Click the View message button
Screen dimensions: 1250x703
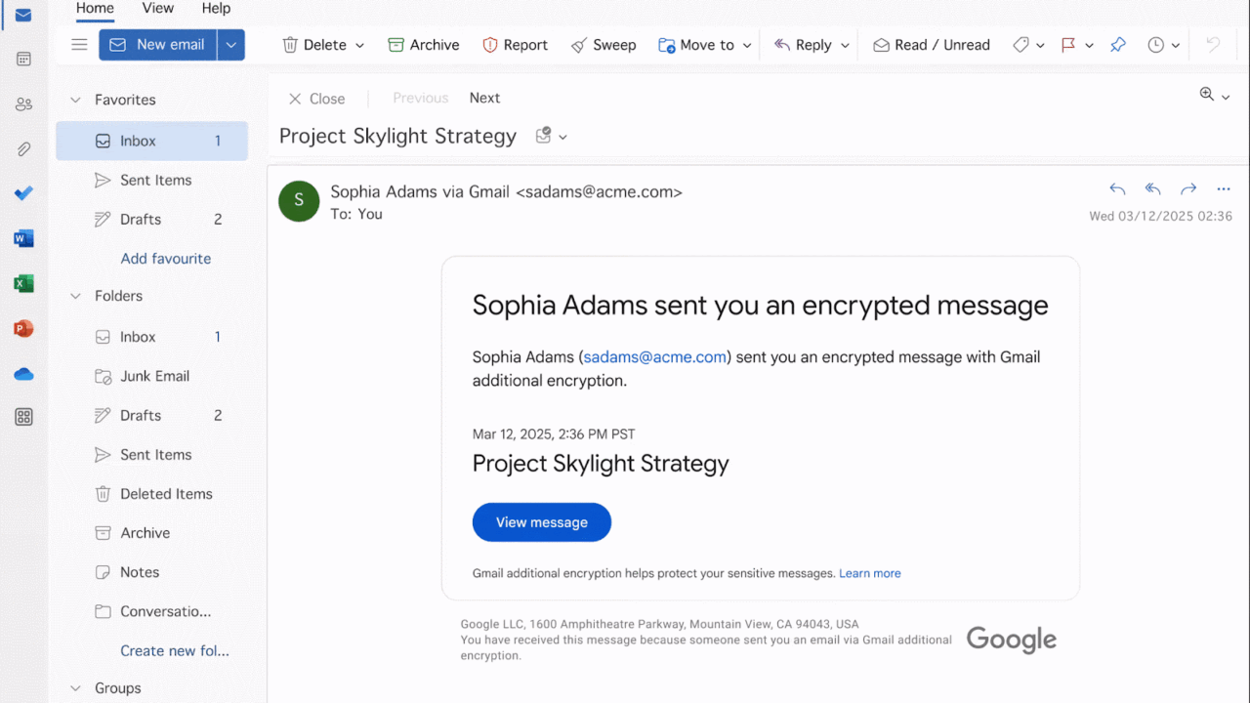click(x=541, y=522)
